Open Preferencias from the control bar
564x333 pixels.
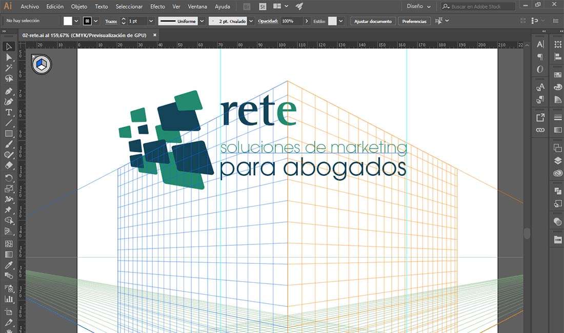click(414, 21)
